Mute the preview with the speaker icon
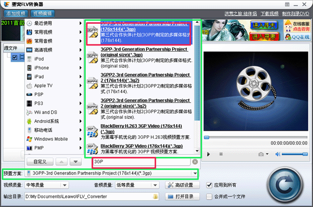313x207 pixels. [278, 154]
